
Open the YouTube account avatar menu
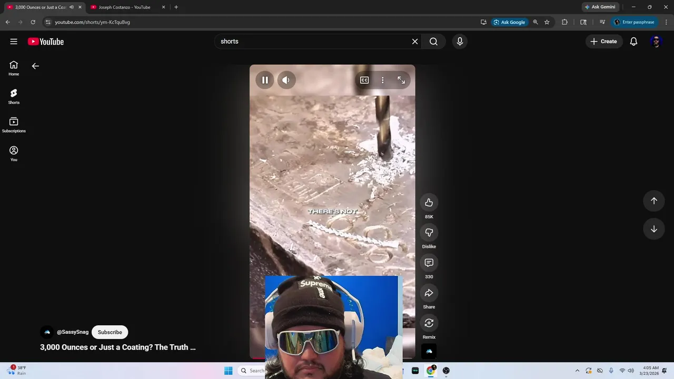click(x=656, y=42)
